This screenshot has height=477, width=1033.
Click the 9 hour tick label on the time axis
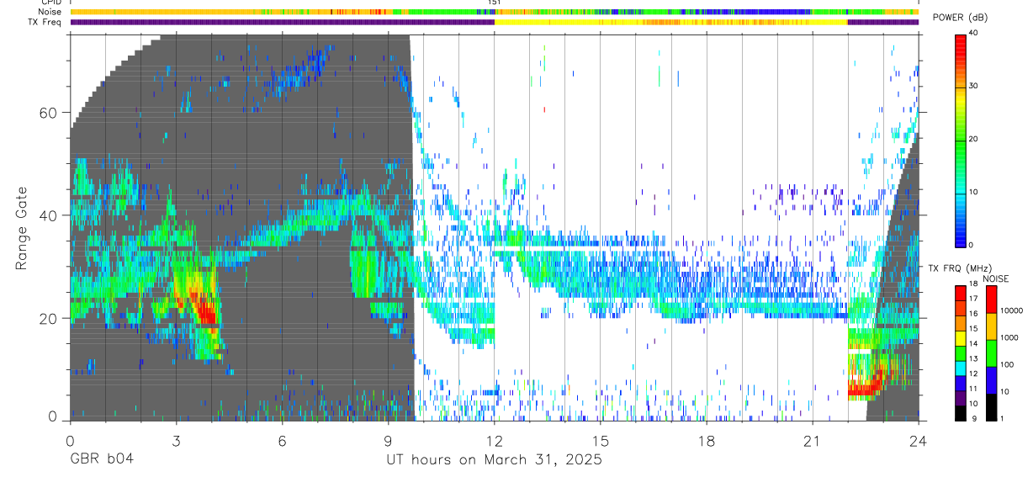pos(388,441)
